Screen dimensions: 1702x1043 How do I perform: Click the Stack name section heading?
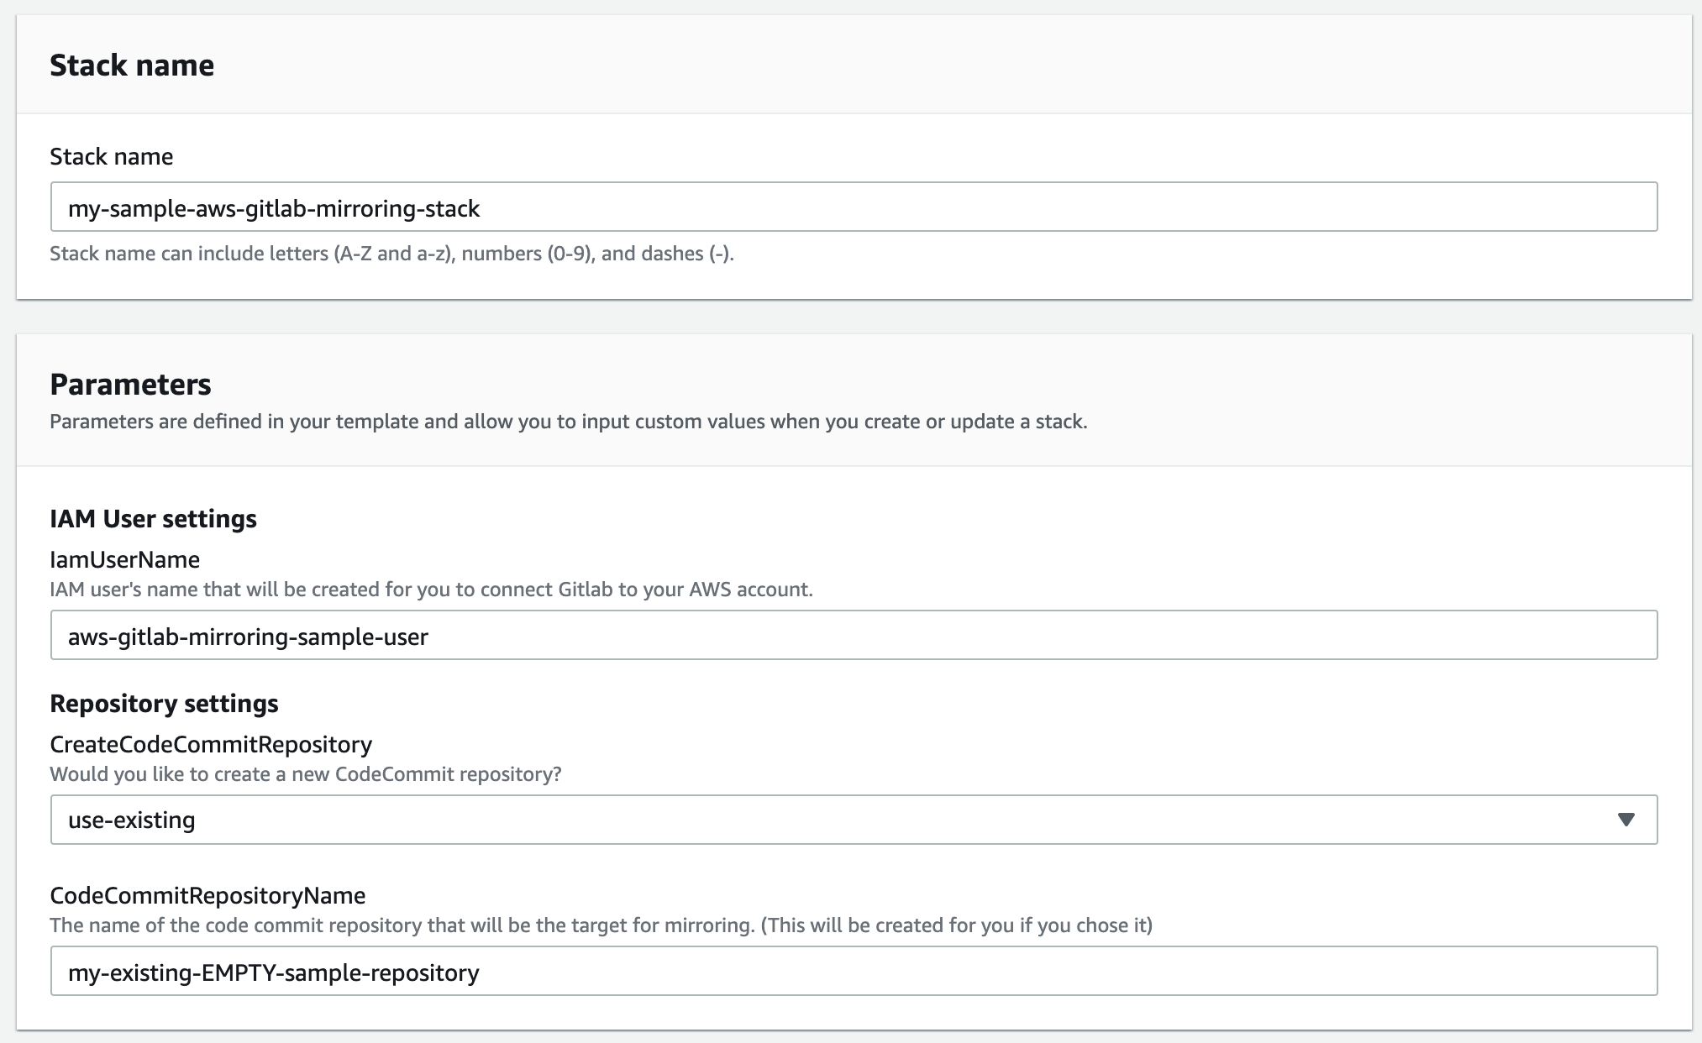132,66
